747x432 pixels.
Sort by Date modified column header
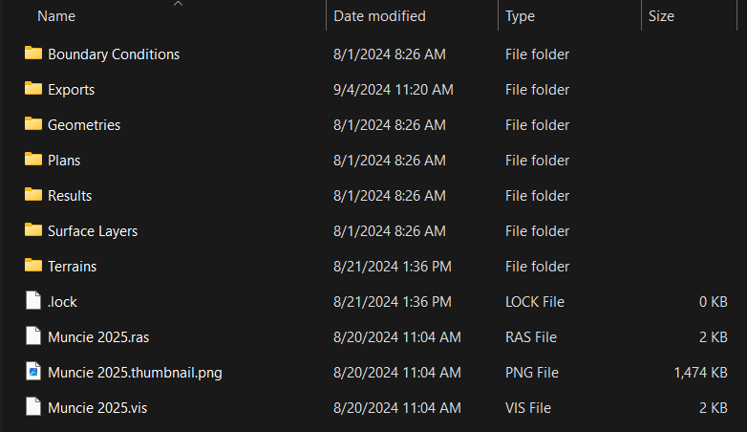(x=379, y=16)
